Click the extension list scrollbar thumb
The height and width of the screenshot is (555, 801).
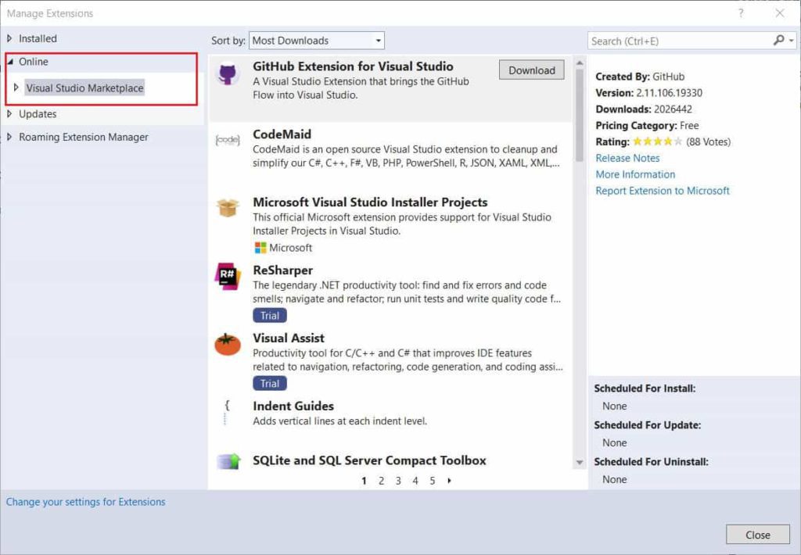click(580, 115)
